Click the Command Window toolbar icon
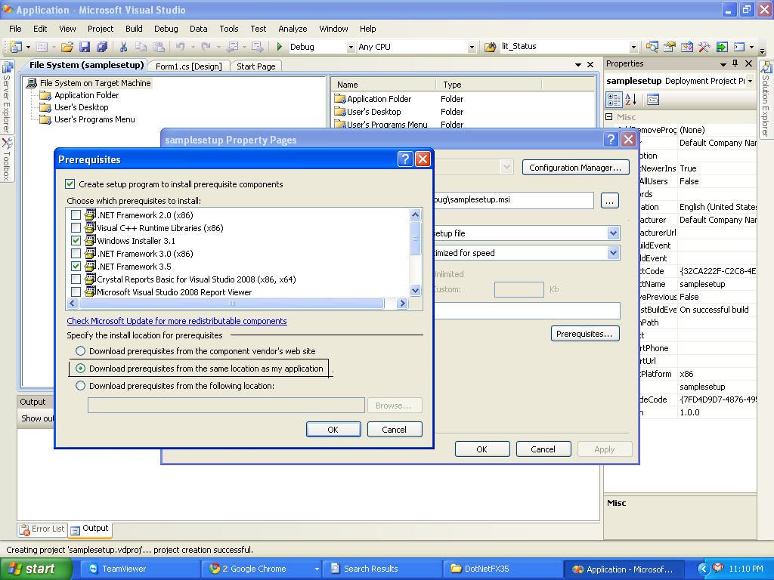Screen dimensions: 774x580 739,47
